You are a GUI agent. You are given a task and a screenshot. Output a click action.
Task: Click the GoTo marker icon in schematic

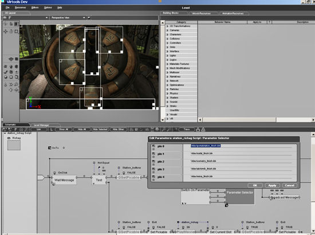(x=50, y=148)
